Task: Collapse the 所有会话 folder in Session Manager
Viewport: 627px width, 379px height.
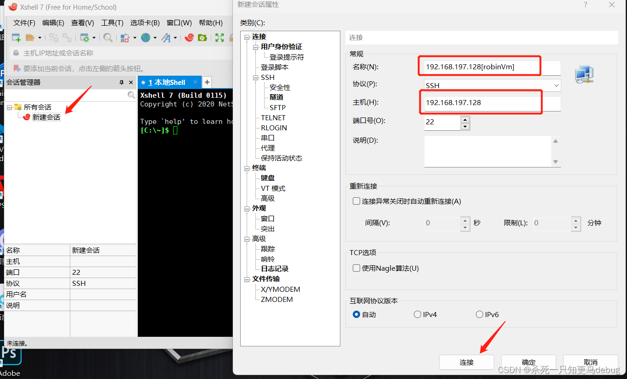Action: click(x=9, y=107)
